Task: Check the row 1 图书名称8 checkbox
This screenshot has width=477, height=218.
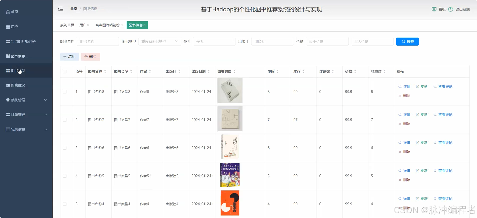Action: coord(65,92)
